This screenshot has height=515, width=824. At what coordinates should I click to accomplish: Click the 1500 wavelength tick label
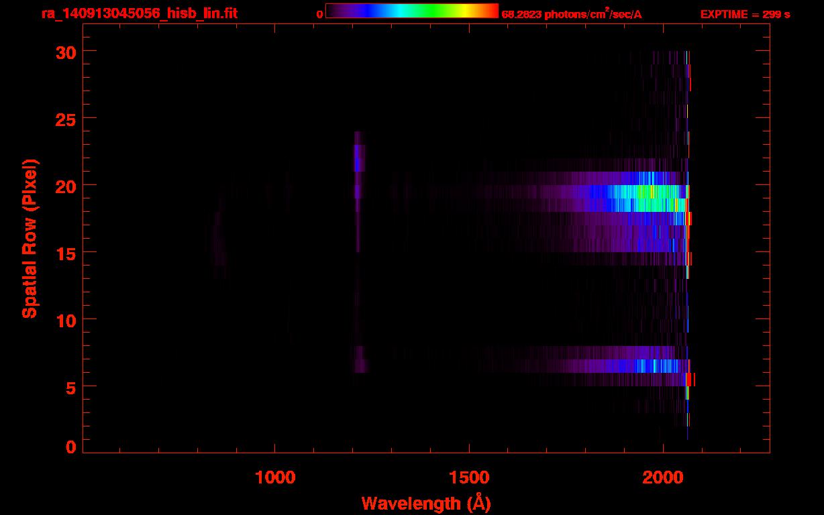click(x=469, y=477)
